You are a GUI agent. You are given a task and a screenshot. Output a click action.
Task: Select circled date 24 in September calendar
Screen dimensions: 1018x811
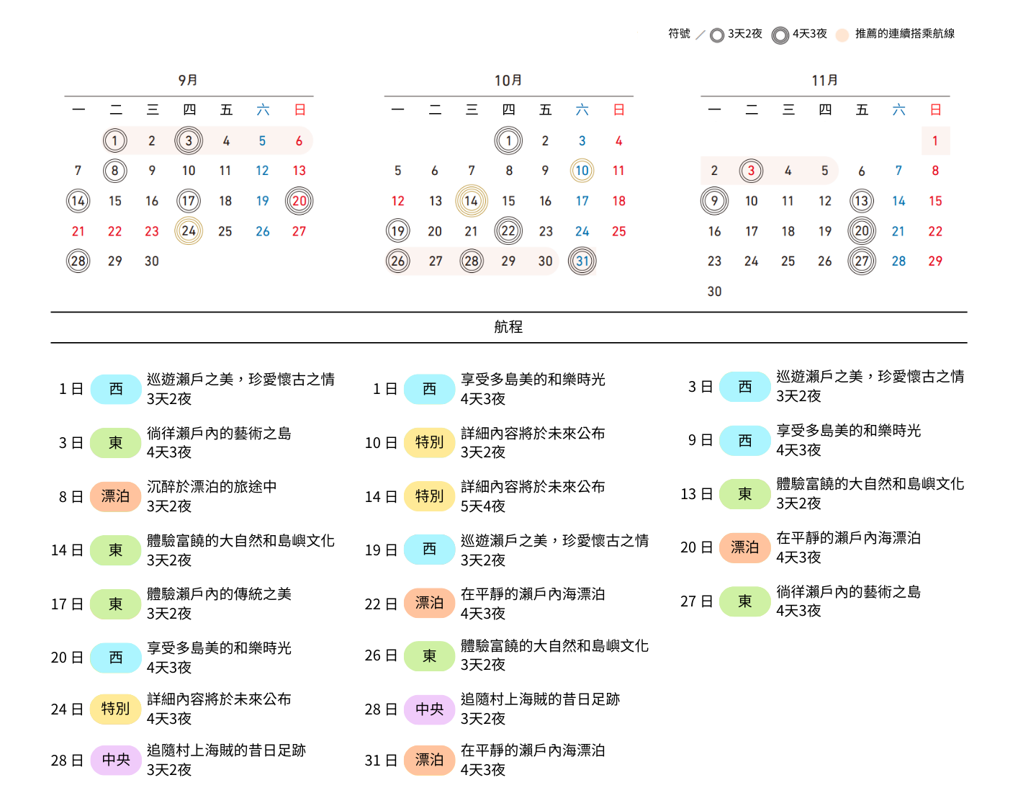point(189,231)
